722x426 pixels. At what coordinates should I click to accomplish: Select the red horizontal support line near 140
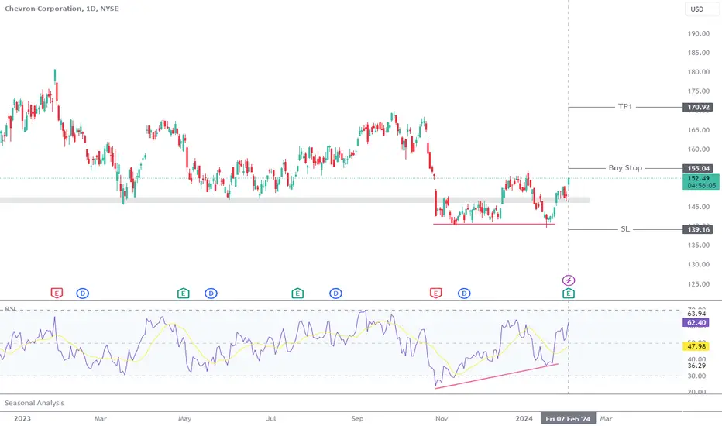(493, 225)
